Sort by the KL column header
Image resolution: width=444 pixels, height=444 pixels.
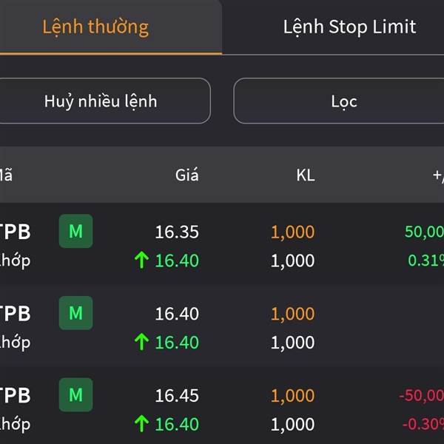(x=305, y=175)
